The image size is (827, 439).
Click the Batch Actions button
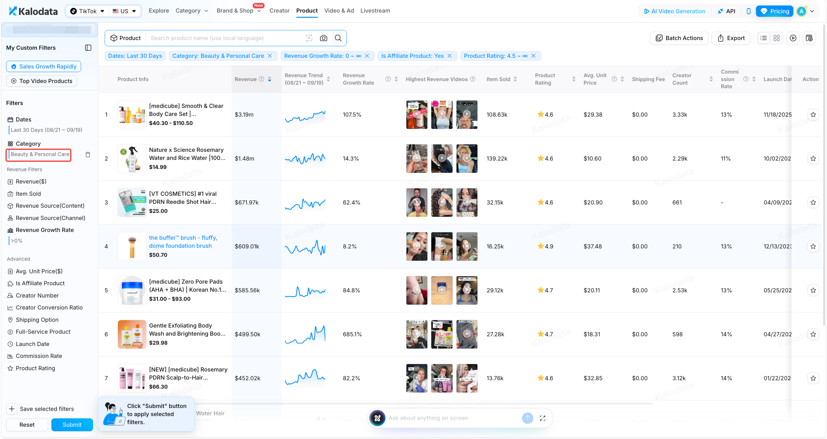pos(679,38)
